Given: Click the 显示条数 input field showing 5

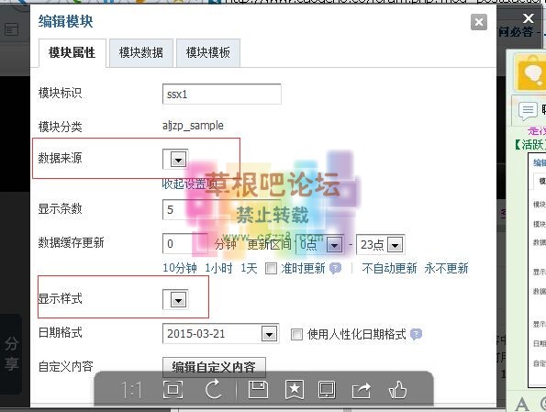Looking at the screenshot, I should 222,209.
